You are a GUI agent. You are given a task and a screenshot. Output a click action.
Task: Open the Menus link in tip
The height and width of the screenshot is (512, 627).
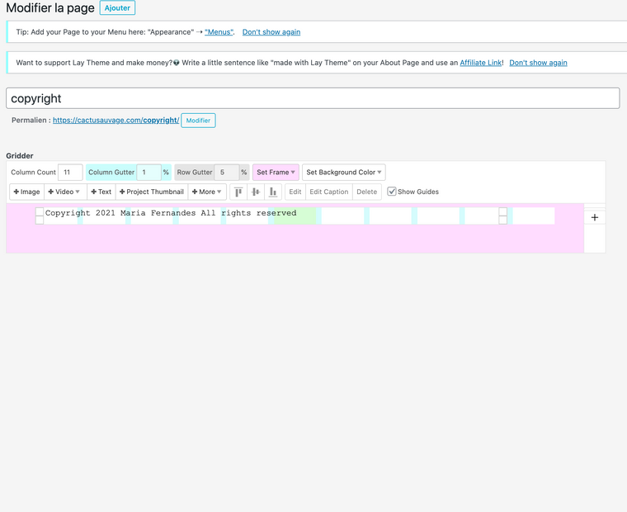[x=219, y=32]
